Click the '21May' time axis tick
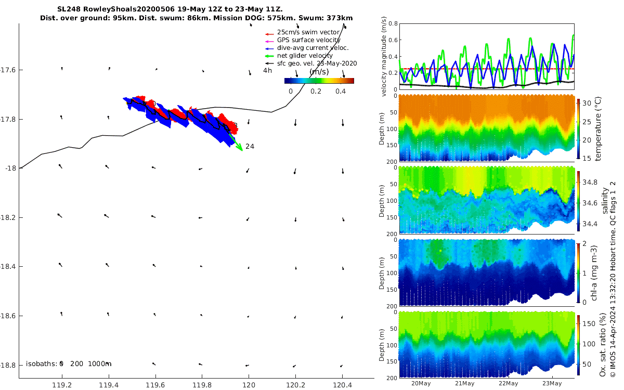The height and width of the screenshot is (390, 624). pos(465,384)
